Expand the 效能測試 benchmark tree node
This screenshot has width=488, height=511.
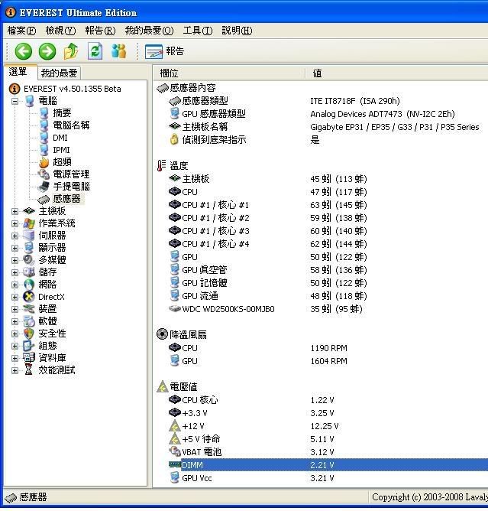pyautogui.click(x=15, y=370)
